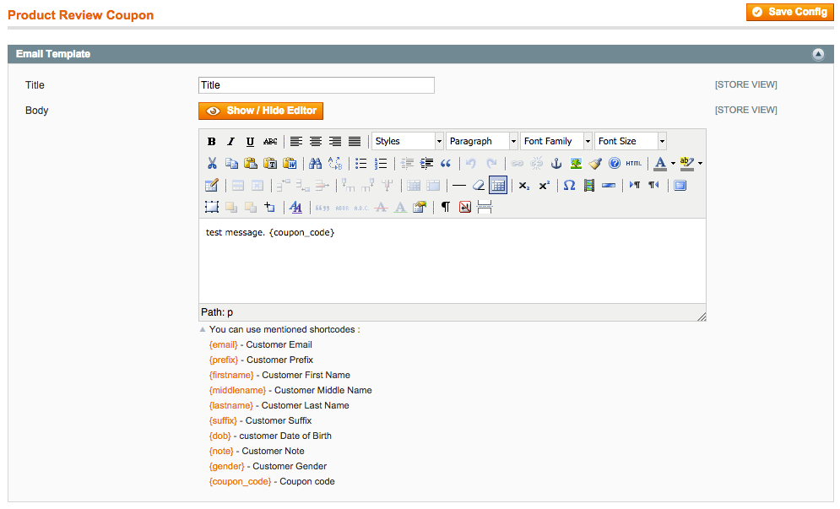Click into the Title input field
This screenshot has height=509, width=840.
click(316, 85)
